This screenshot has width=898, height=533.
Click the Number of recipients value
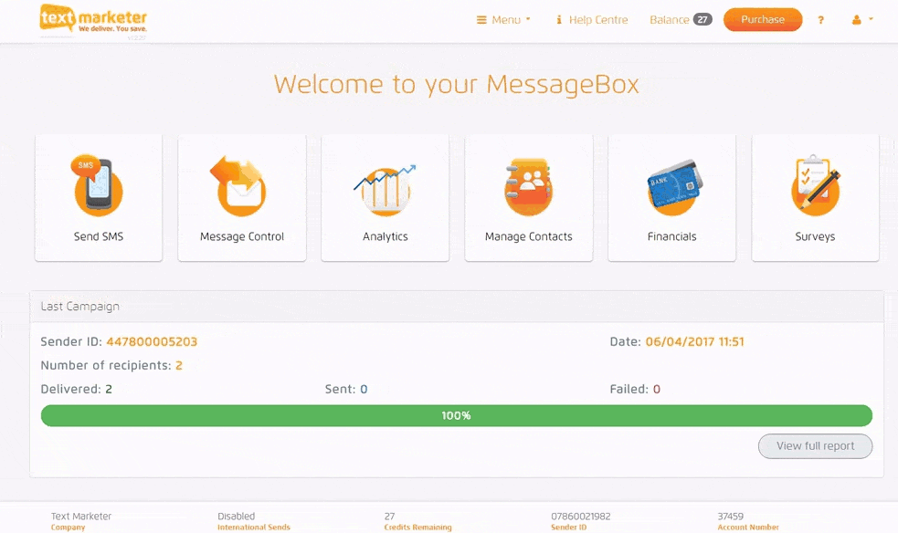(179, 365)
